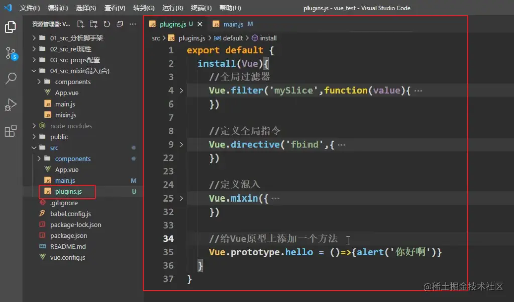Image resolution: width=514 pixels, height=302 pixels.
Task: Click the New File icon in explorer header
Action: (80, 24)
